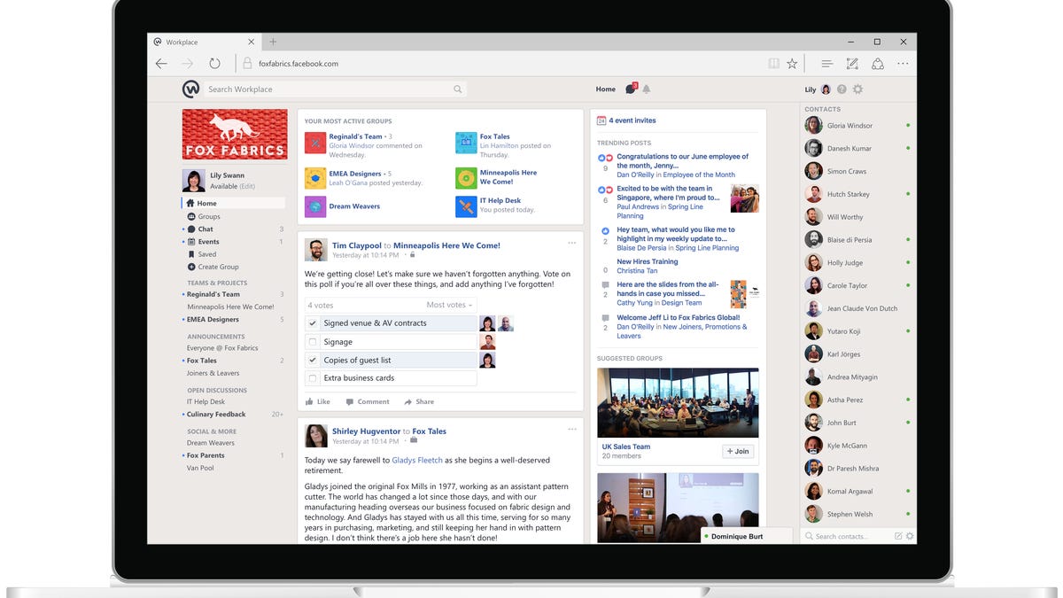This screenshot has width=1063, height=598.
Task: Open the IT Help Desk group icon
Action: [x=466, y=206]
